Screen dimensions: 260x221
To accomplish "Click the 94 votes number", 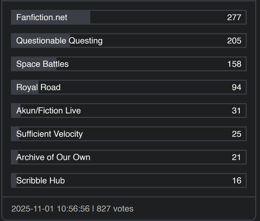I will tap(236, 87).
